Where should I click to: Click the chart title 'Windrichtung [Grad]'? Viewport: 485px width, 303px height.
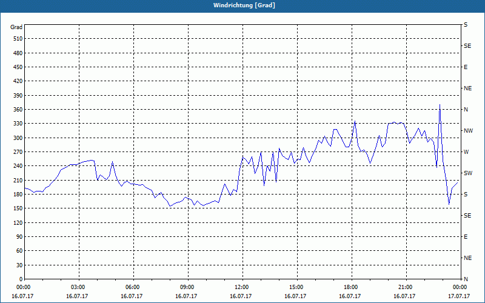(x=244, y=5)
